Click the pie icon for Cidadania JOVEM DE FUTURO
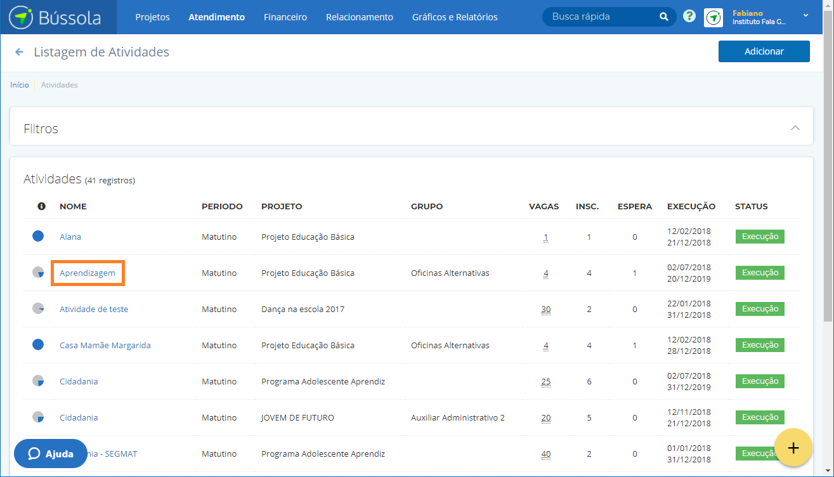Viewport: 834px width, 477px height. click(x=38, y=417)
